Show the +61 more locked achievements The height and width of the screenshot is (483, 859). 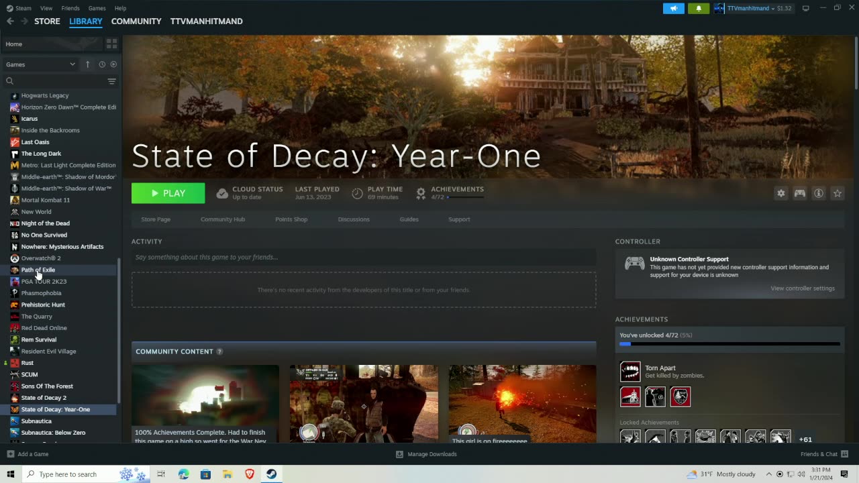[x=805, y=439]
